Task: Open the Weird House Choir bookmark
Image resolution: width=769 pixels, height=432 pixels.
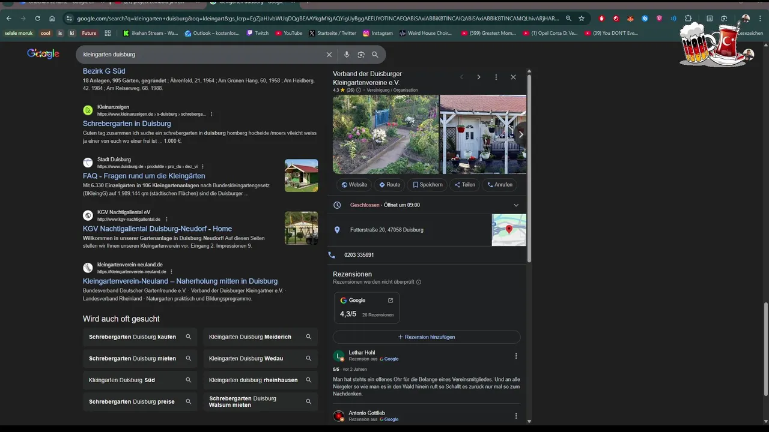Action: (425, 34)
